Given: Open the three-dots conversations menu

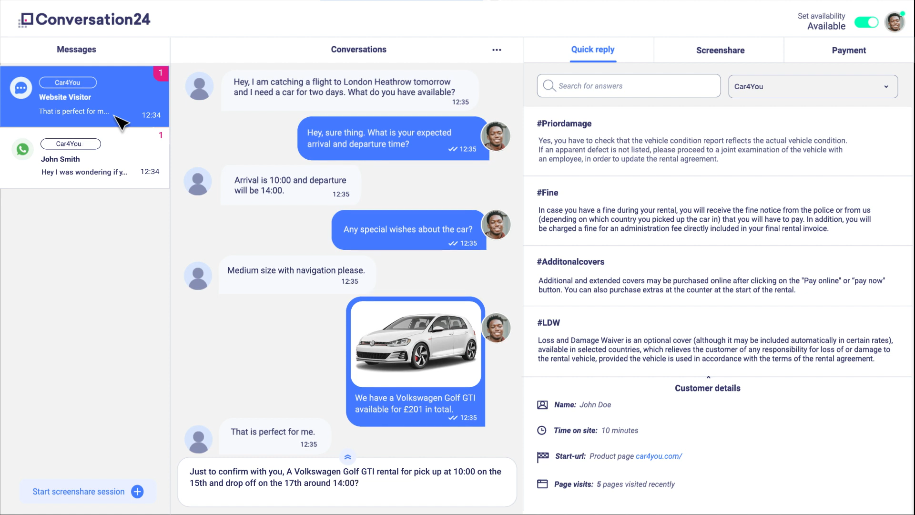Looking at the screenshot, I should tap(497, 50).
